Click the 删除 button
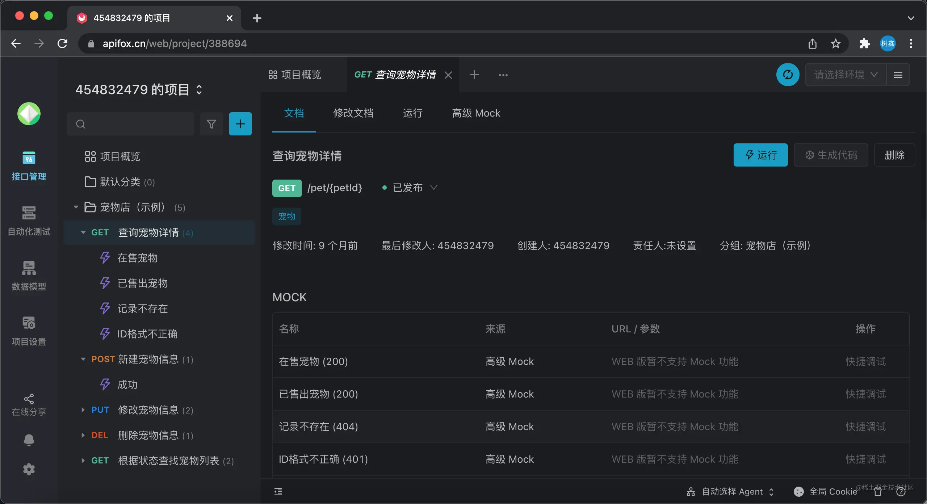This screenshot has width=927, height=504. tap(894, 155)
